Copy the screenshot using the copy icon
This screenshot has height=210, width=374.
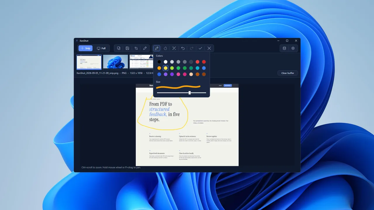pyautogui.click(x=119, y=48)
